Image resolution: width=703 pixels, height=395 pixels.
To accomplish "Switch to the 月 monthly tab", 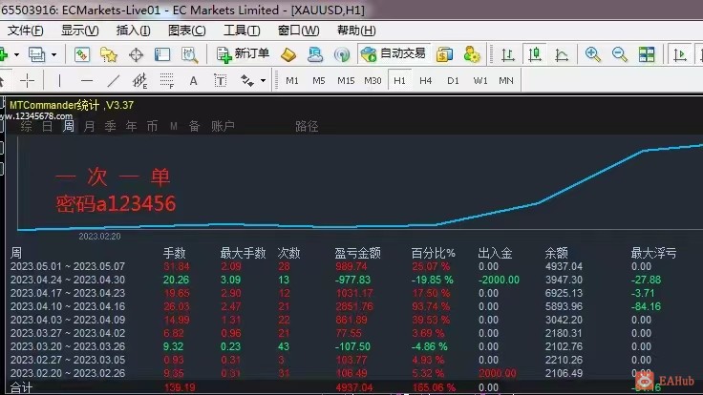I will (x=89, y=126).
